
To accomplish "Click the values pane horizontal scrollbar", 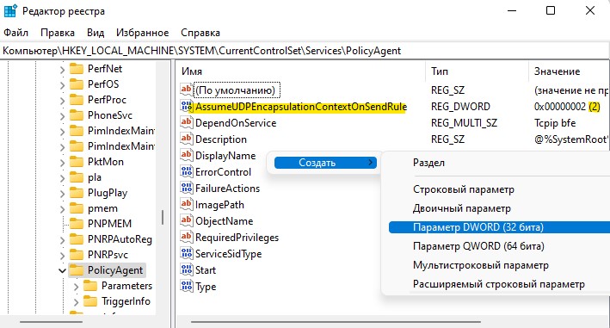I will click(336, 322).
